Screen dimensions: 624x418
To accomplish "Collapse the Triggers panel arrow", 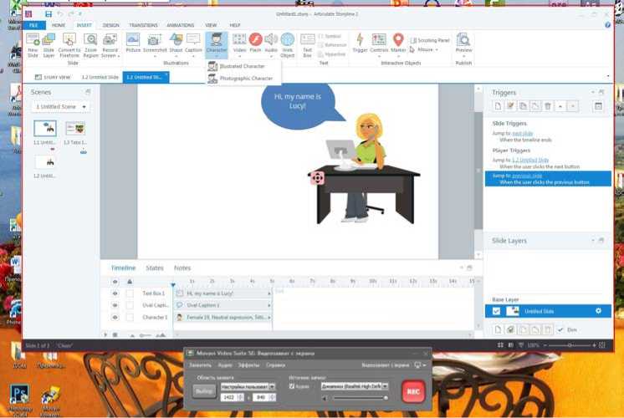I will (x=592, y=92).
